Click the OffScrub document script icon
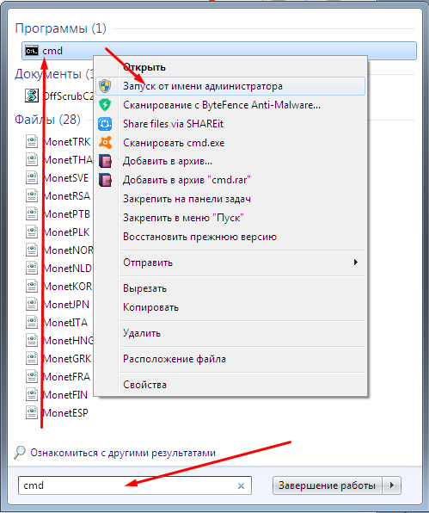The image size is (429, 513). click(32, 96)
